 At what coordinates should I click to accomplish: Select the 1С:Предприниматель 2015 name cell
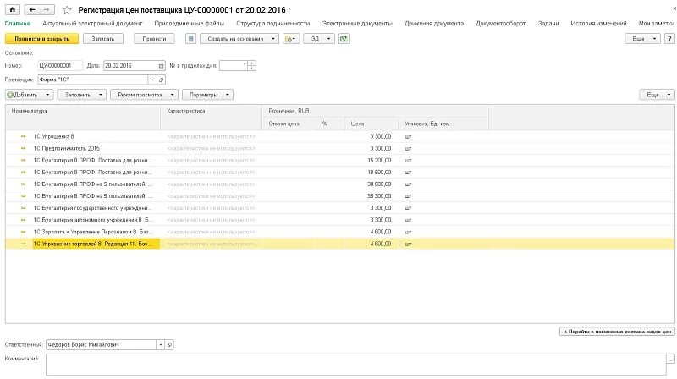pyautogui.click(x=96, y=149)
